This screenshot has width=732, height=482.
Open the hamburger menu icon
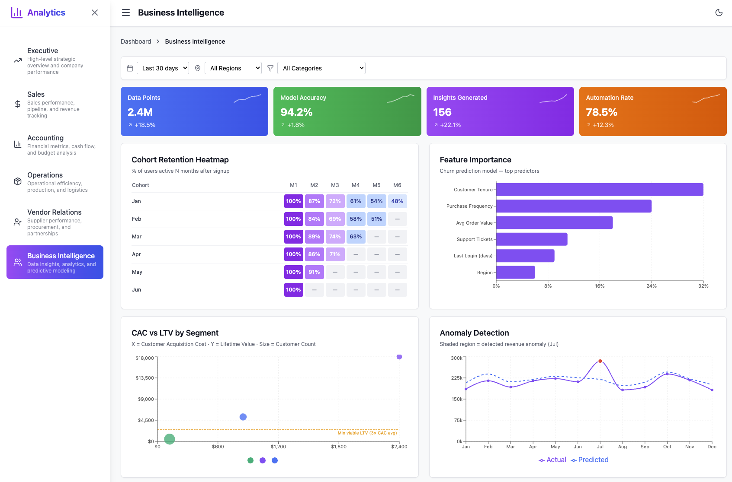[126, 13]
